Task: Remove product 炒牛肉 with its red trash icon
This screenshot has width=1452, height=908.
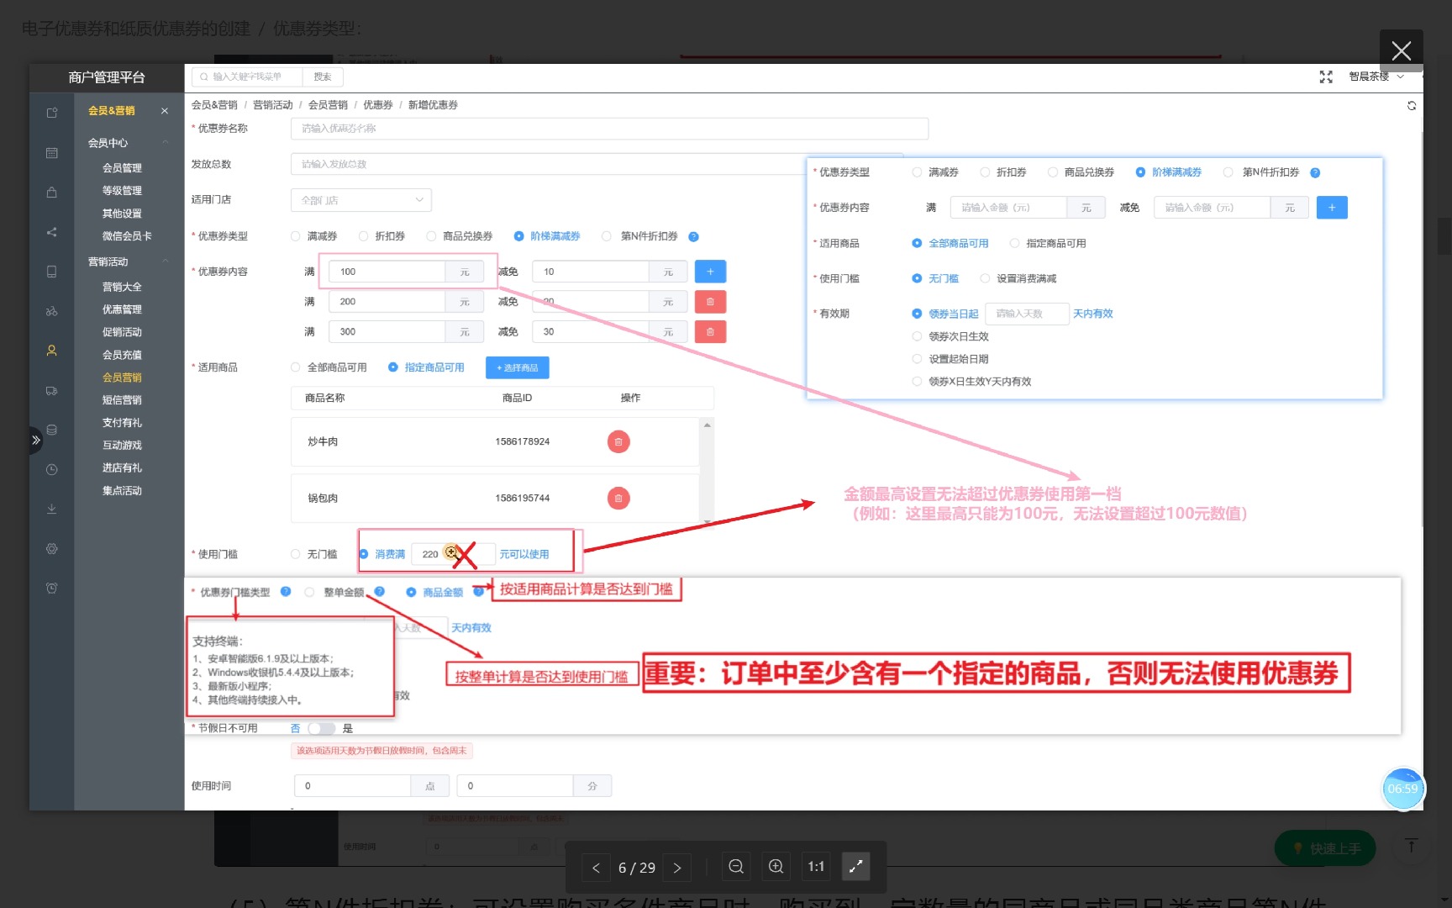Action: (x=618, y=441)
